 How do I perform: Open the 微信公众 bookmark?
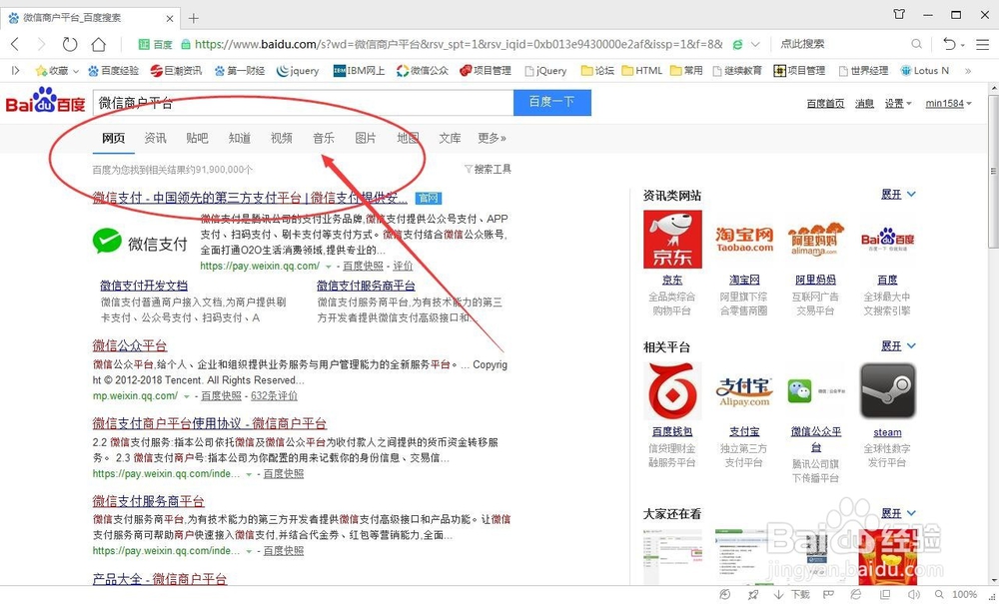pos(423,71)
